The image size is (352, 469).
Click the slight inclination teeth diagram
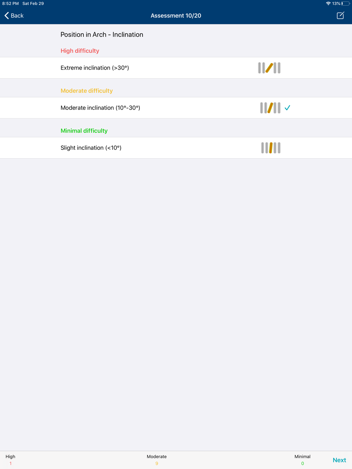click(271, 148)
